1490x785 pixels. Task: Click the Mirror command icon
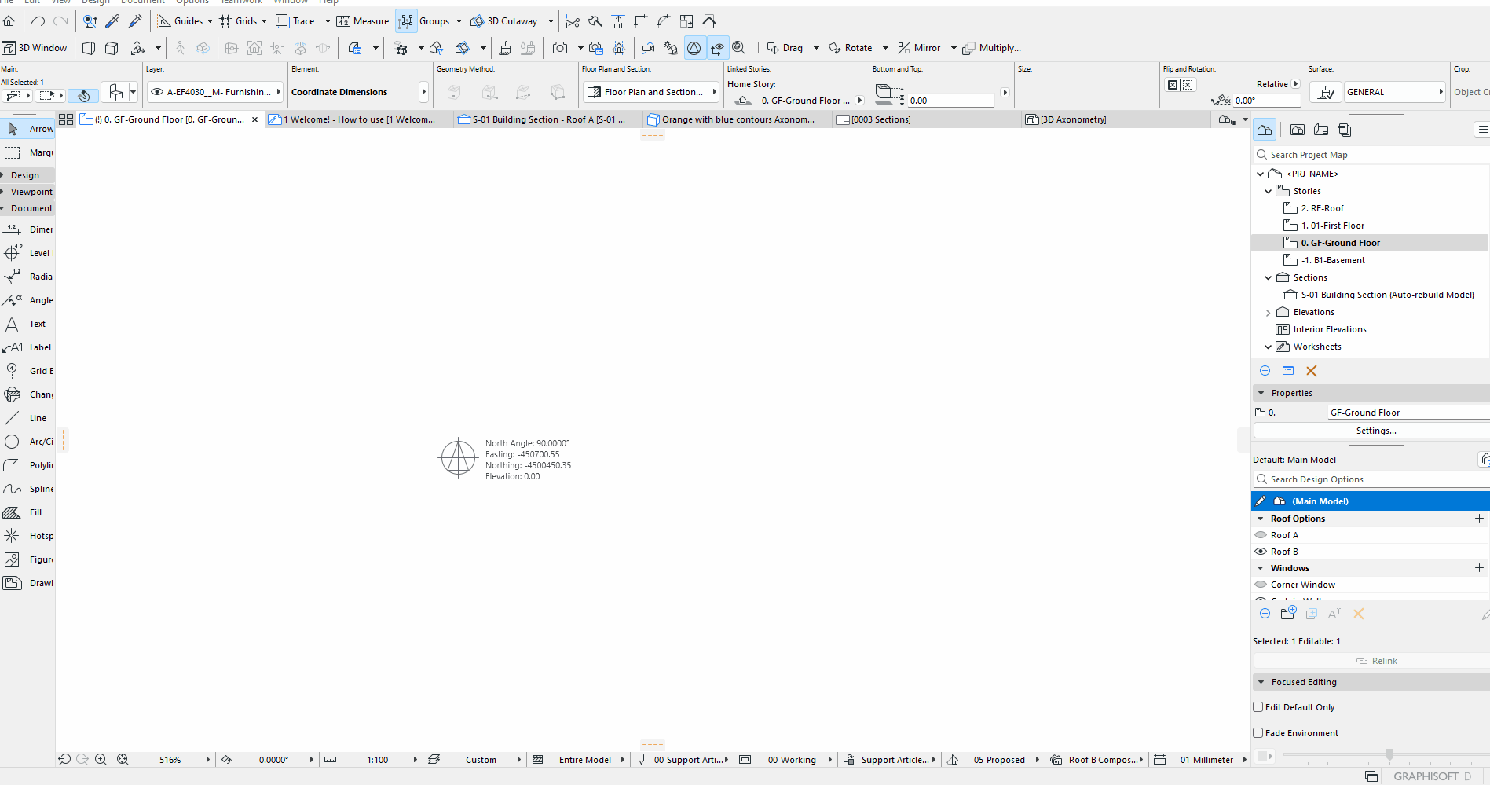(904, 48)
